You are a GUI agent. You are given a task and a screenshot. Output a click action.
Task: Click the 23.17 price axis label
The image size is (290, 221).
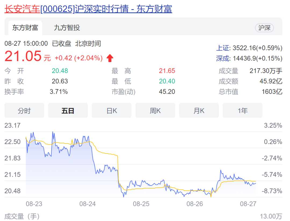(12, 125)
